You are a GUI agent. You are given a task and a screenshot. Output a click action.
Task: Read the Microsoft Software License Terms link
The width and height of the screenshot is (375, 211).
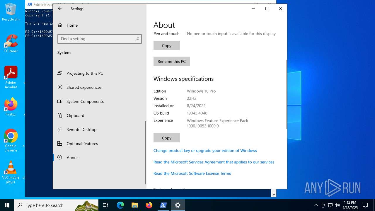pos(192,173)
